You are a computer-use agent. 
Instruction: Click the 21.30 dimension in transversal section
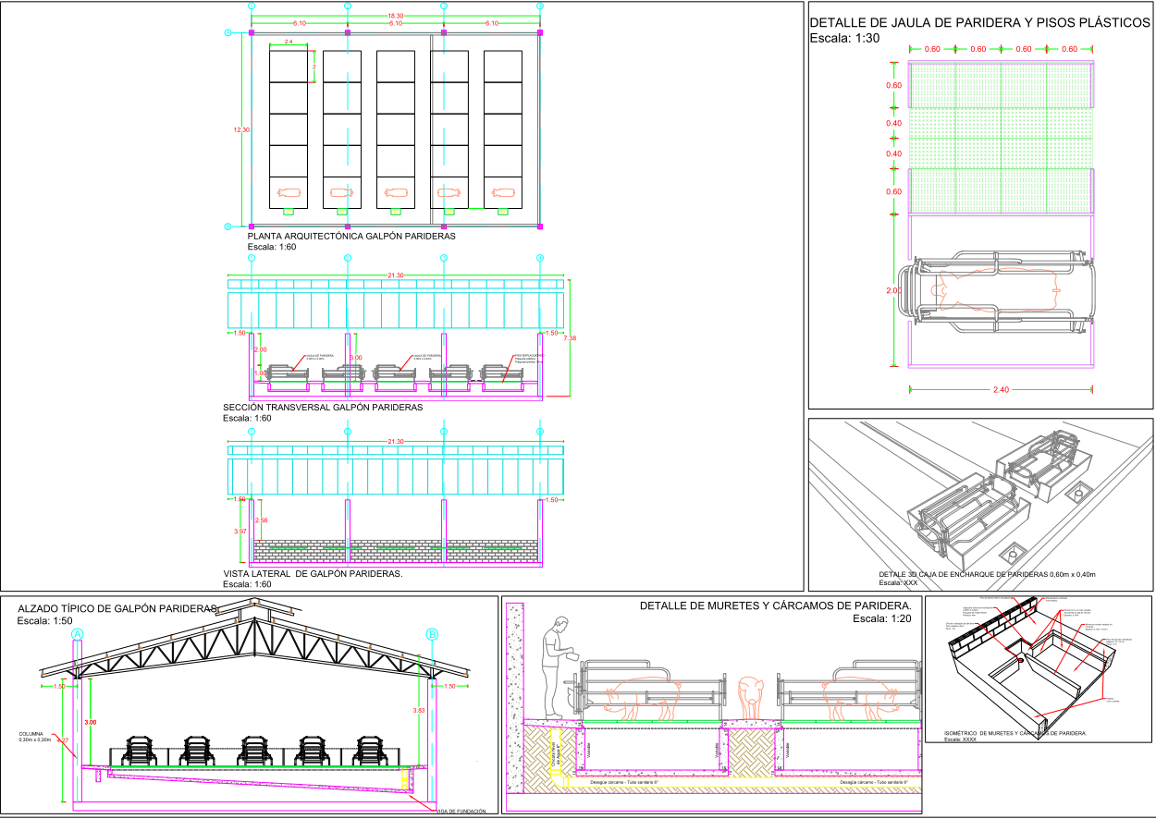395,274
